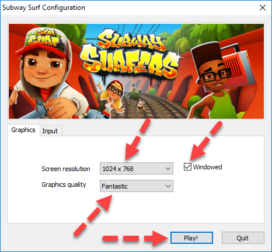Close the Subway Surf Configuration window
Viewport: 272px width, 252px height.
[263, 8]
